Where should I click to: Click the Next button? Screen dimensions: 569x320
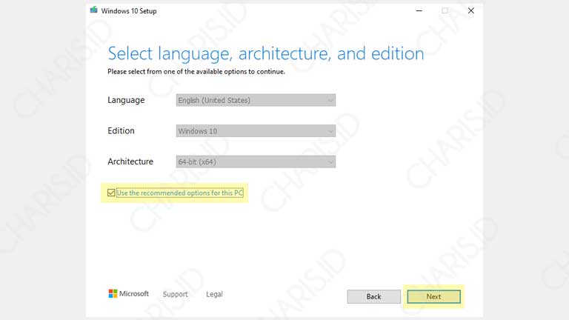tap(433, 297)
